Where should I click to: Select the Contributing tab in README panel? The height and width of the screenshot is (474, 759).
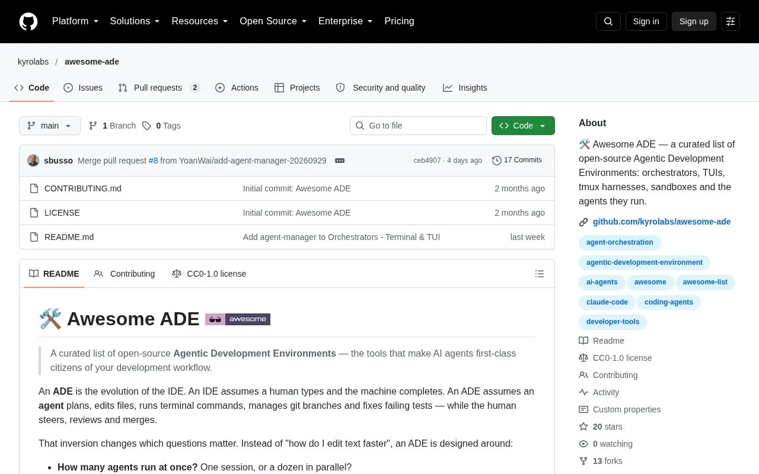click(125, 274)
